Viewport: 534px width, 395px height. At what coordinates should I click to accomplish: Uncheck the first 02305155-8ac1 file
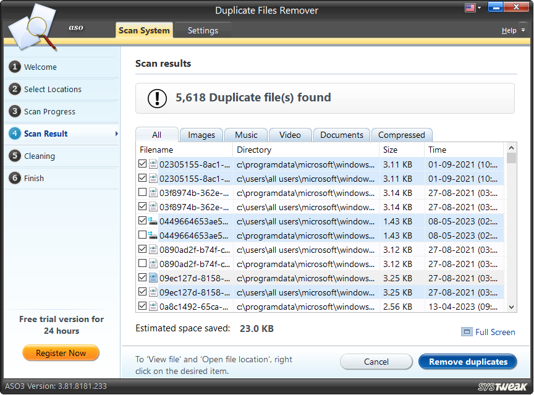142,163
